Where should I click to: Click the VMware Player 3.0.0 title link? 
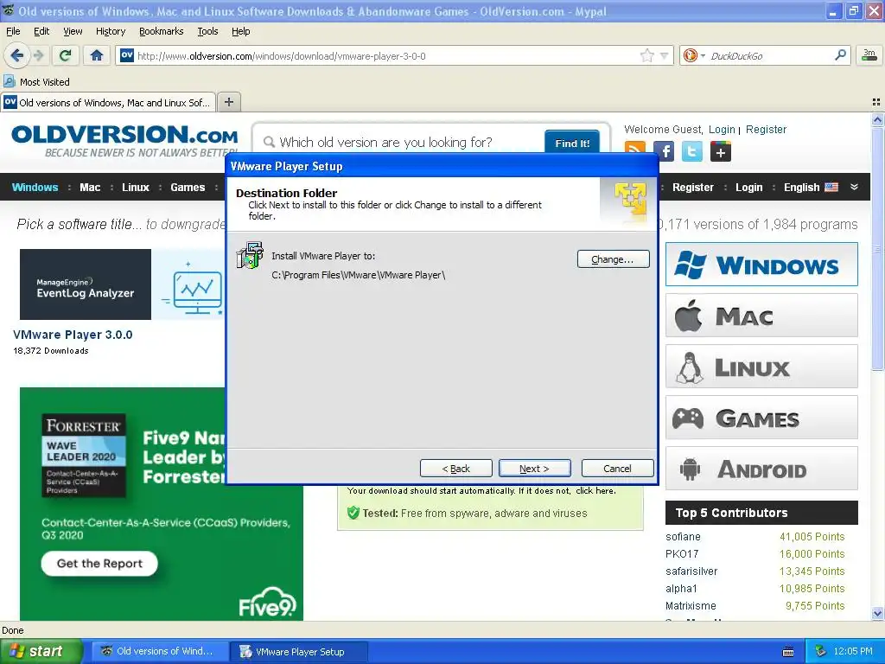[x=73, y=335]
